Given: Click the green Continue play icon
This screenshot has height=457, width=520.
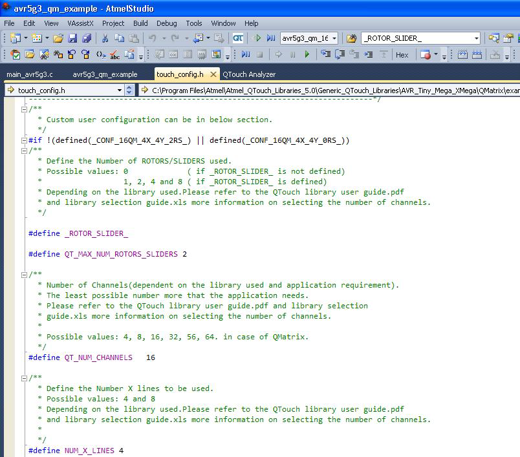Looking at the screenshot, I should (x=307, y=55).
